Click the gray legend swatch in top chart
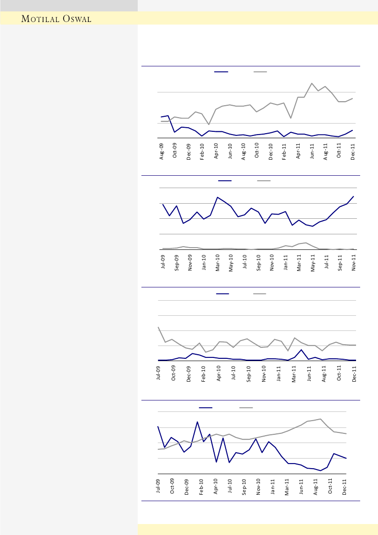Image resolution: width=378 pixels, height=535 pixels. point(260,72)
